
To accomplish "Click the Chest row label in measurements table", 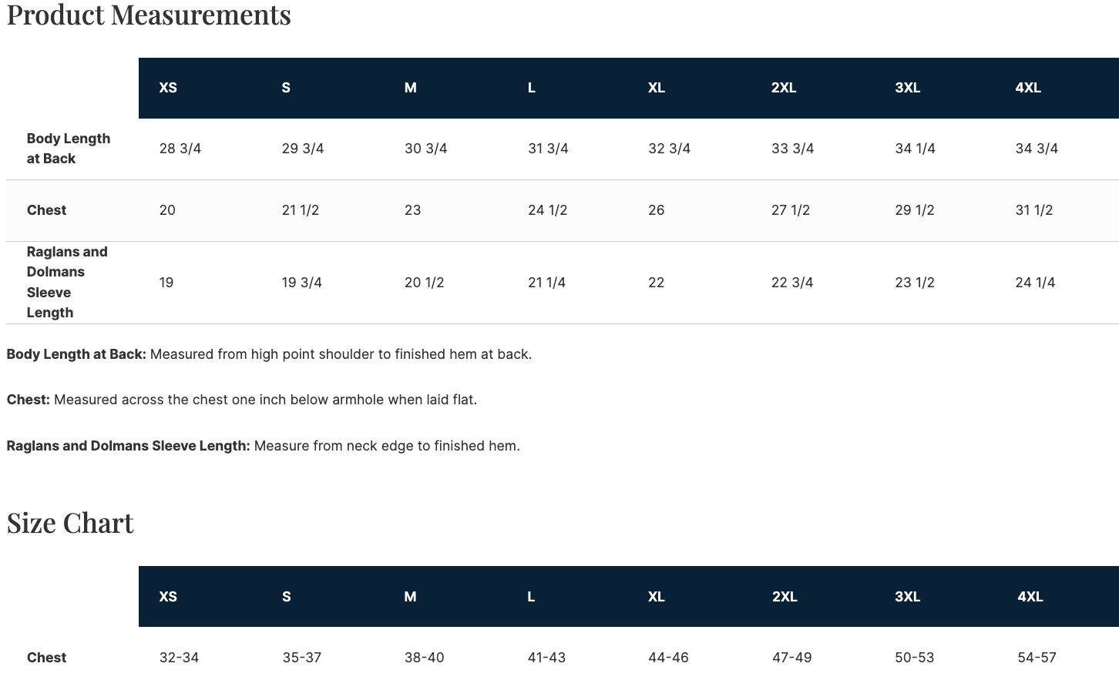I will (46, 210).
